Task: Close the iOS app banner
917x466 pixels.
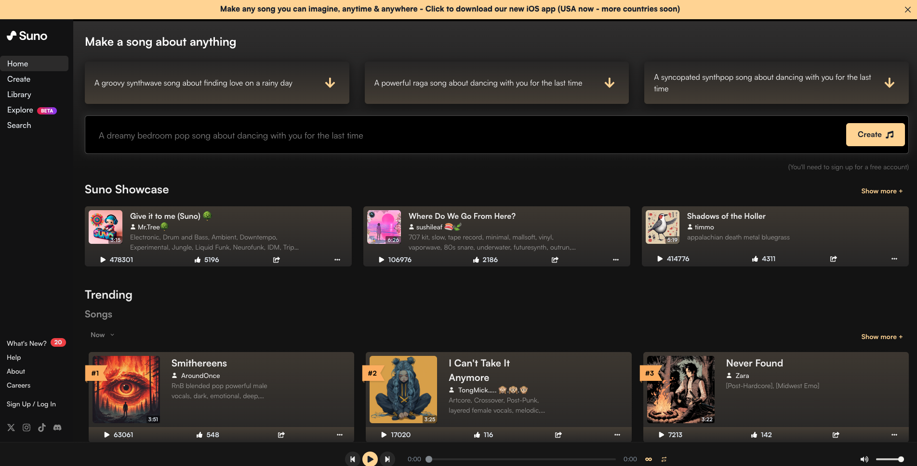Action: pyautogui.click(x=908, y=9)
